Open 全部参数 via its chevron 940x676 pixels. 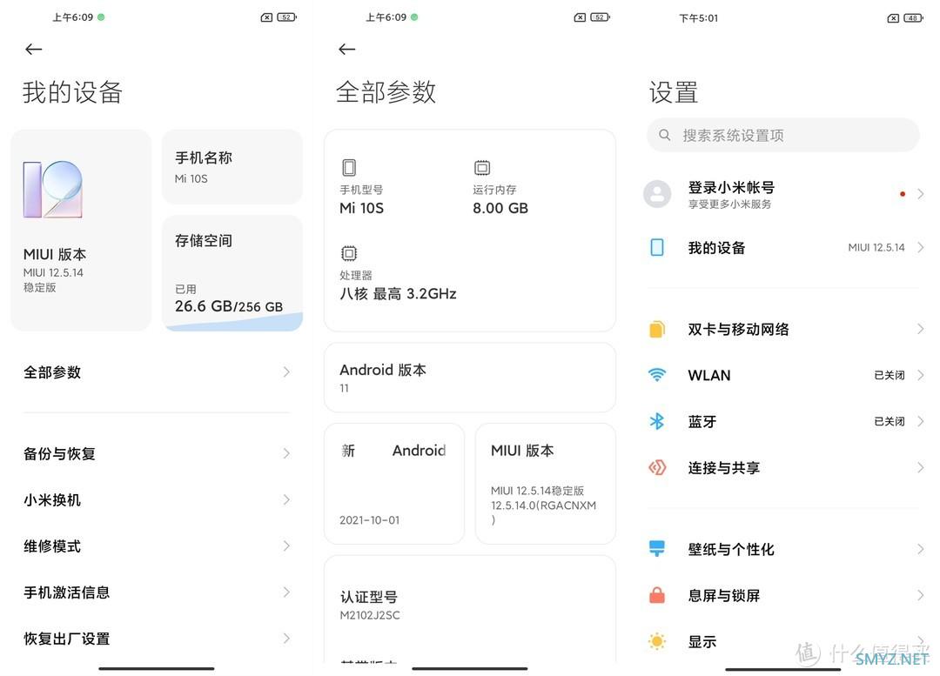click(x=286, y=372)
